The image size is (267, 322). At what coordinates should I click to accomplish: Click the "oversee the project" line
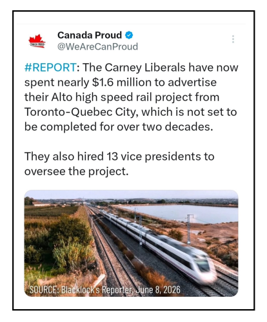pyautogui.click(x=76, y=171)
